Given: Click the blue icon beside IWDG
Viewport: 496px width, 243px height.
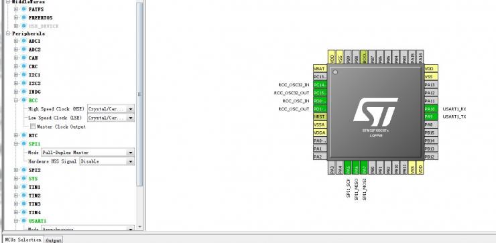Looking at the screenshot, I should [23, 92].
